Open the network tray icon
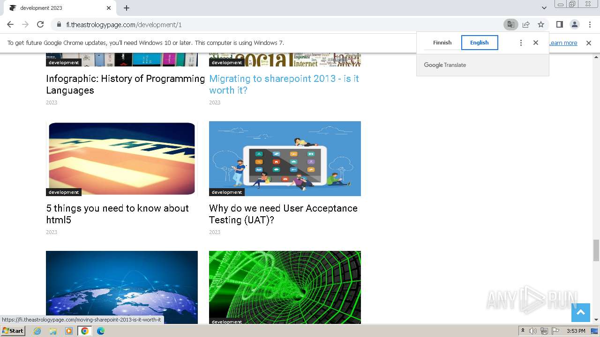This screenshot has height=337, width=600. [544, 331]
